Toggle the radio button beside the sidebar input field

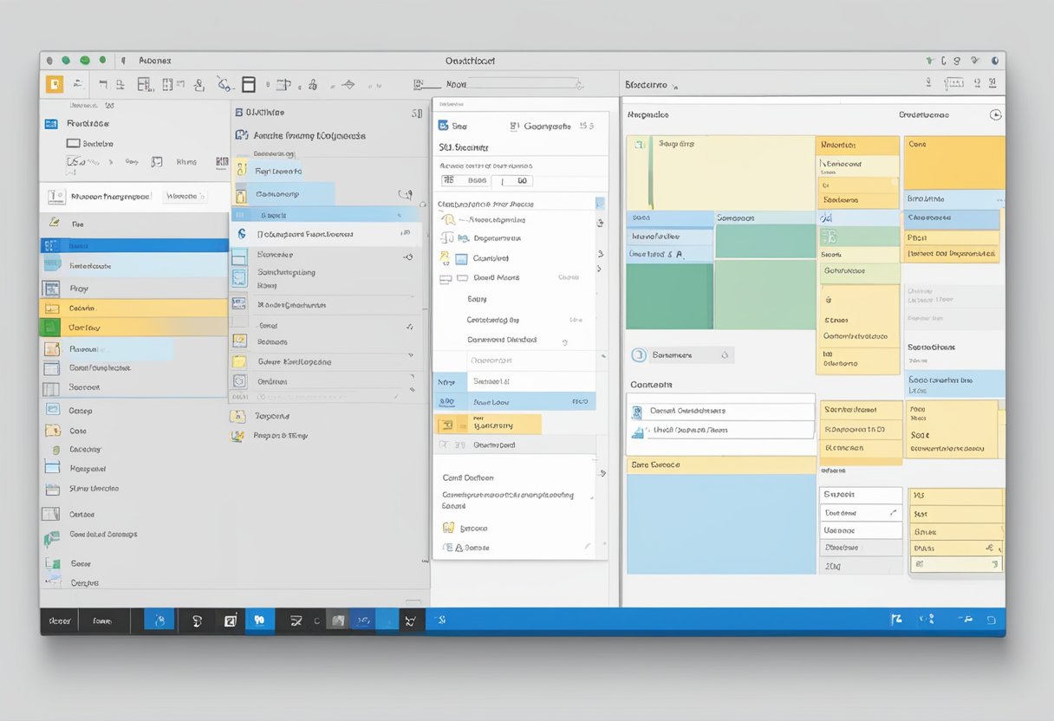point(61,196)
